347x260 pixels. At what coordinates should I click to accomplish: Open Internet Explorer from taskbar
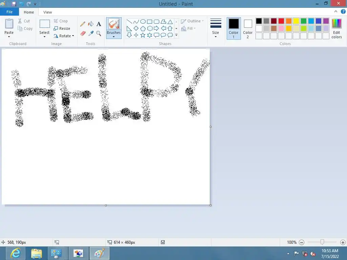pos(16,253)
